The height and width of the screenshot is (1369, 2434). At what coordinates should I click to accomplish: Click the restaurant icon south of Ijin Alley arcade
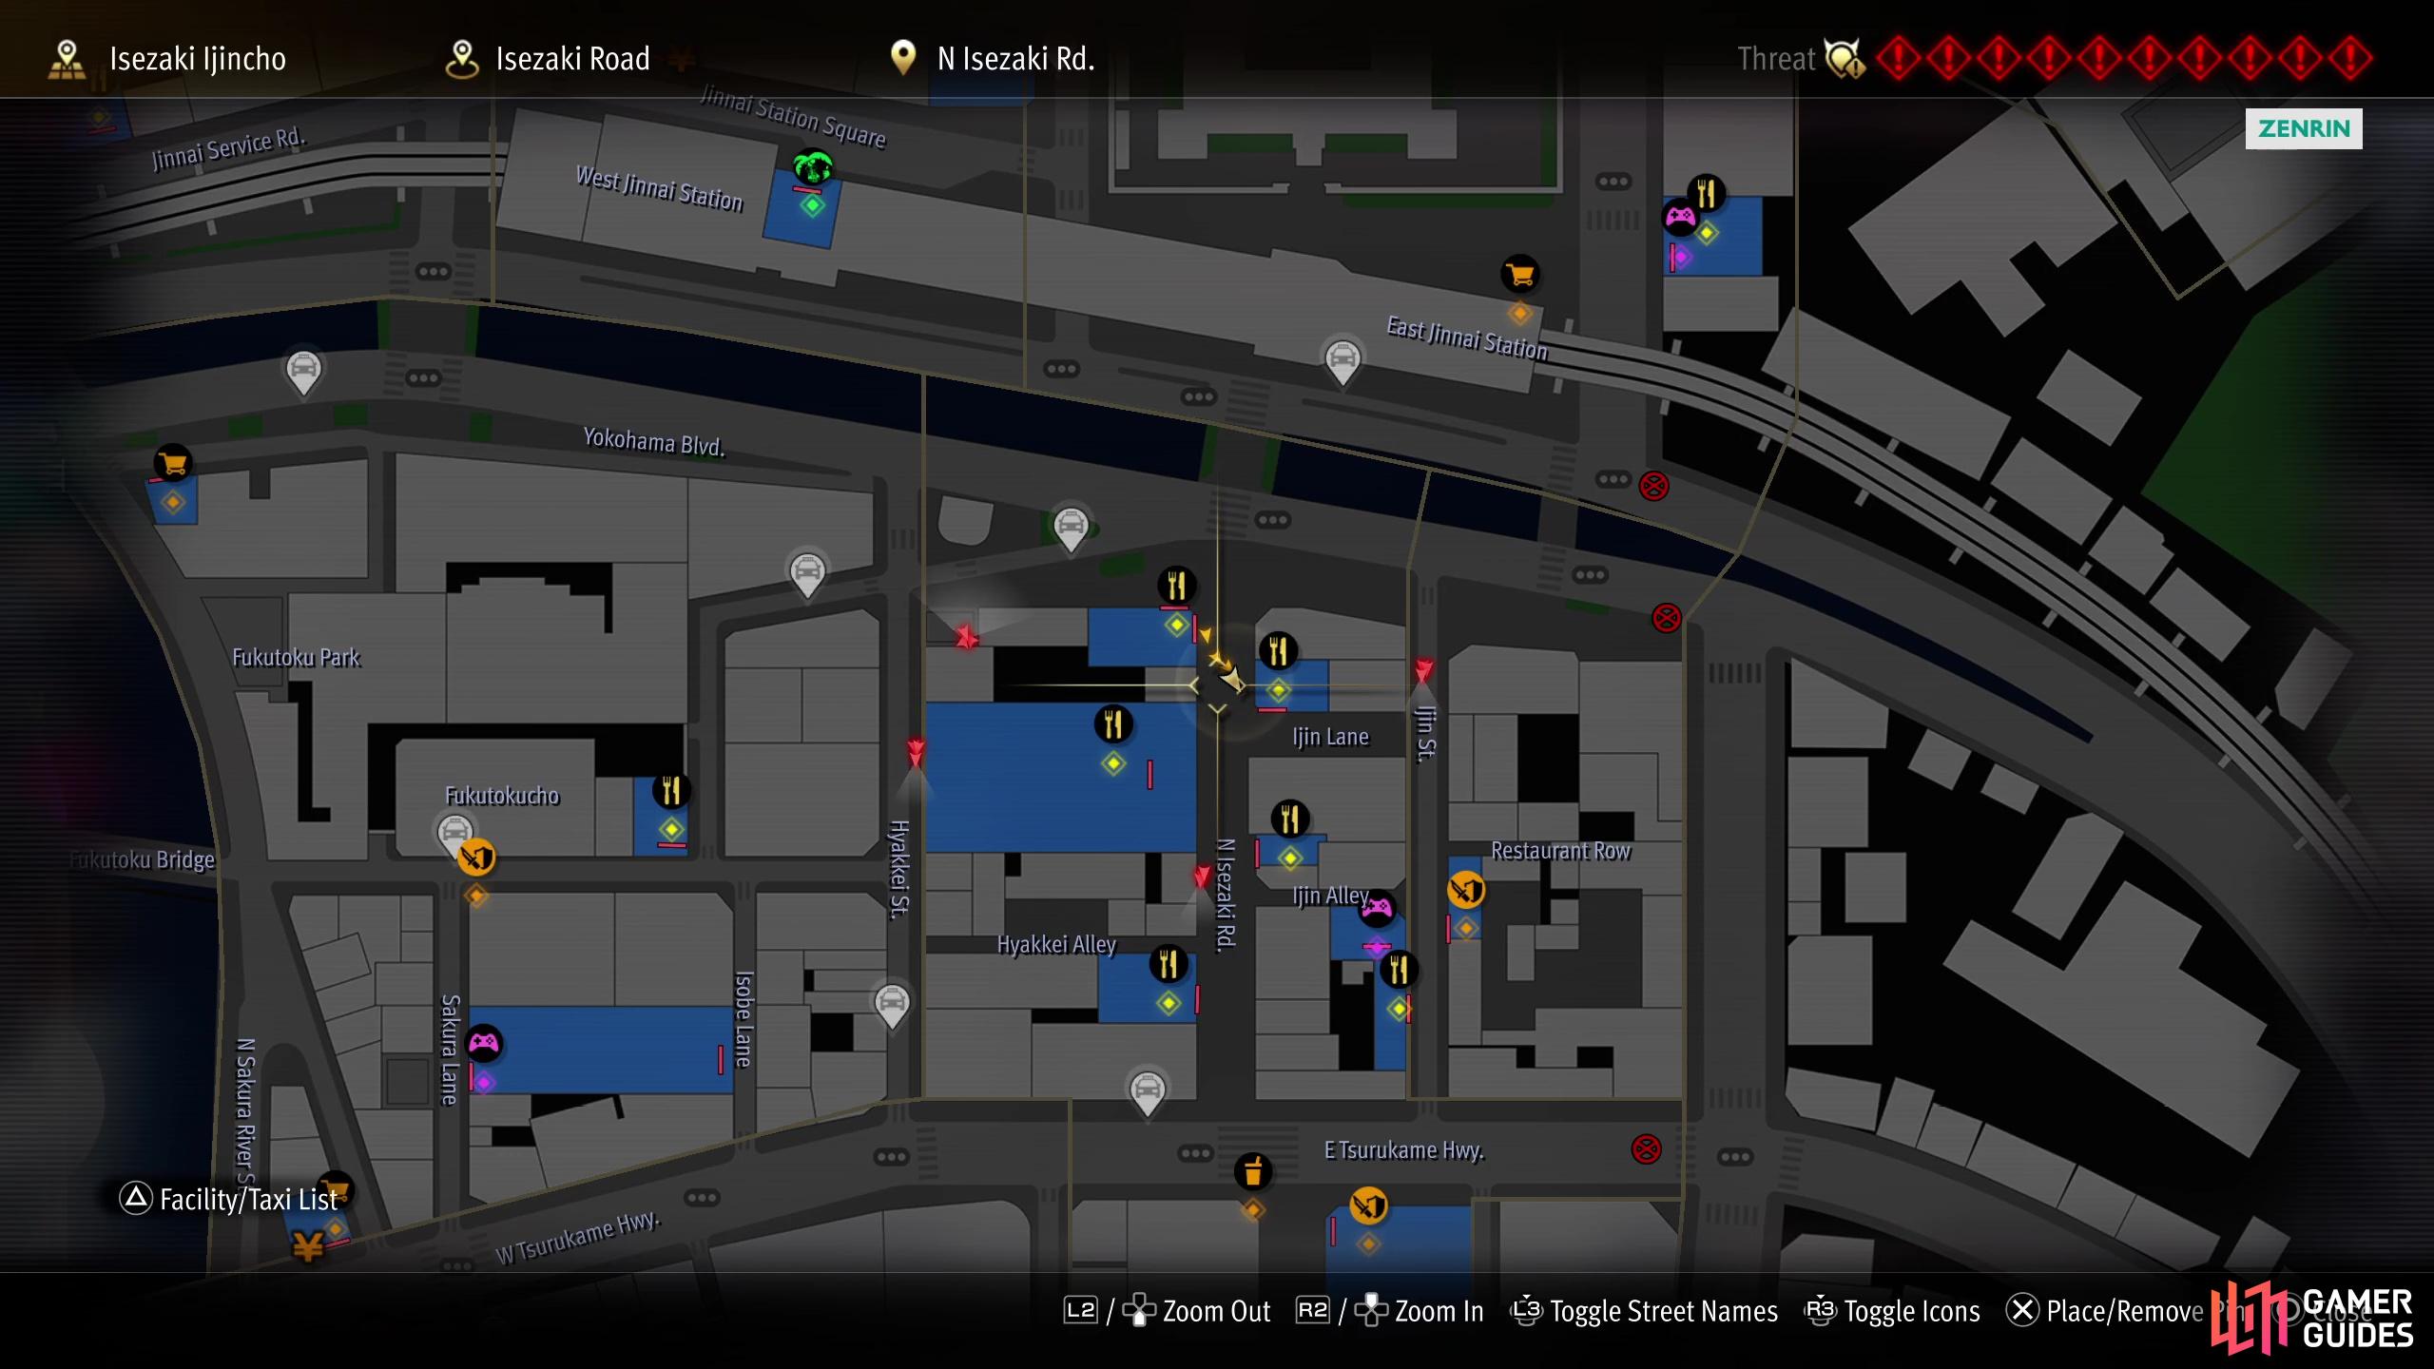1399,970
